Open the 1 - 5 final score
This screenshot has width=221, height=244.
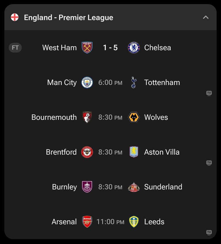[x=110, y=48]
